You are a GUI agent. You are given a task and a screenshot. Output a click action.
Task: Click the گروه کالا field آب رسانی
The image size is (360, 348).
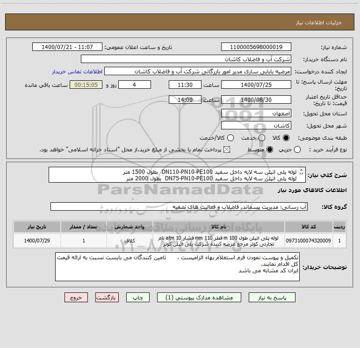tap(179, 206)
